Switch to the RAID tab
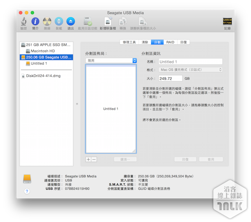The height and width of the screenshot is (222, 251). coord(170,42)
